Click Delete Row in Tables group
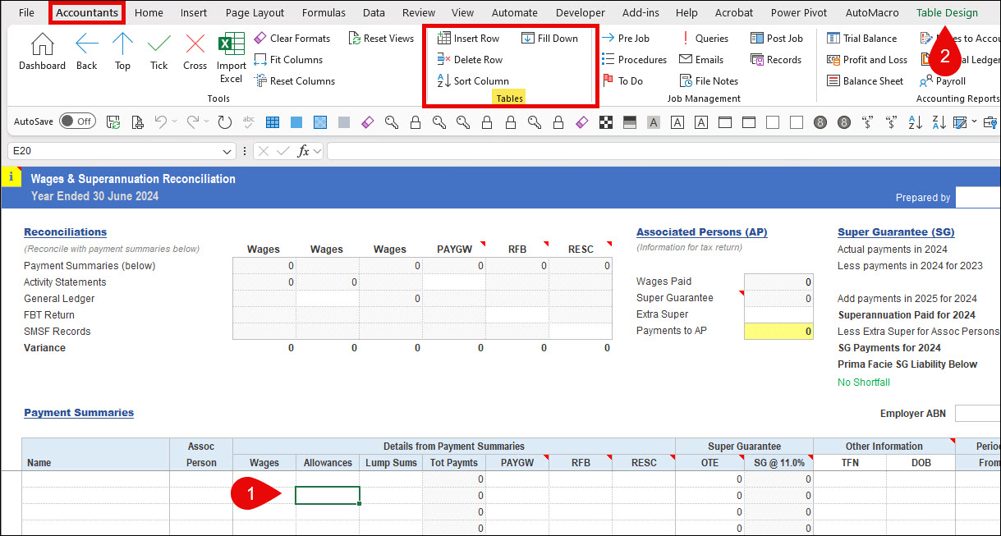 click(470, 60)
